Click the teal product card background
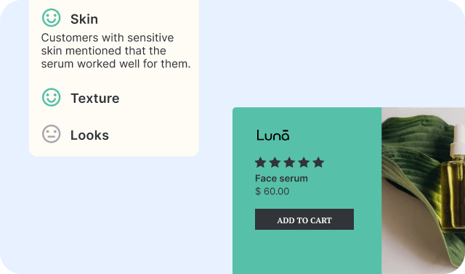The height and width of the screenshot is (274, 465). 307,191
